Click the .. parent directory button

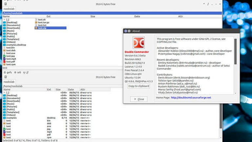pyautogui.click(x=212, y=4)
